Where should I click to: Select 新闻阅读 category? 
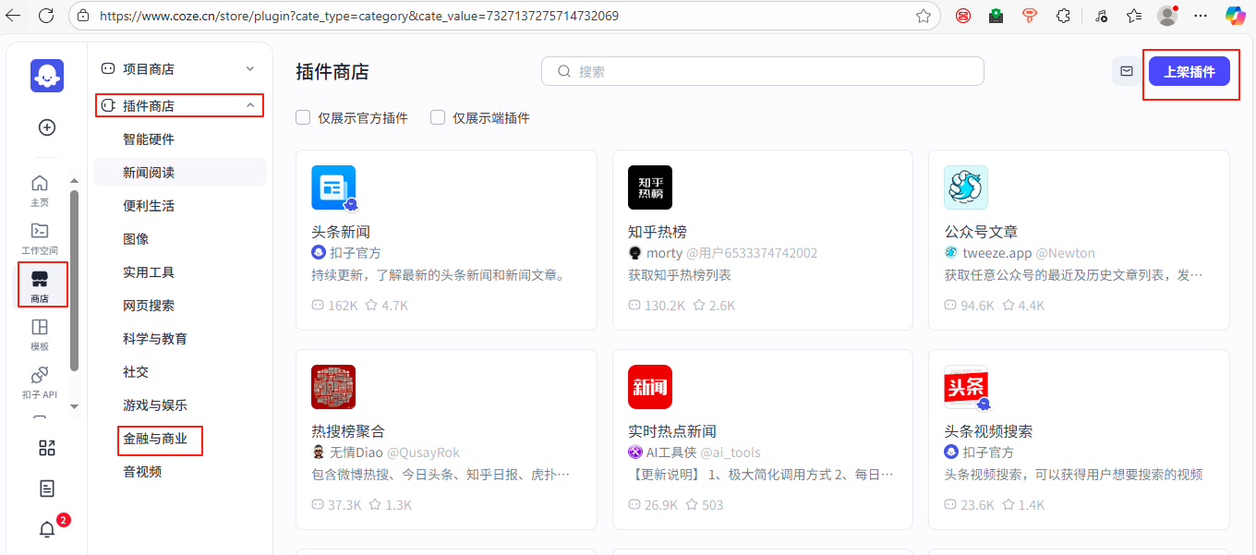tap(180, 173)
